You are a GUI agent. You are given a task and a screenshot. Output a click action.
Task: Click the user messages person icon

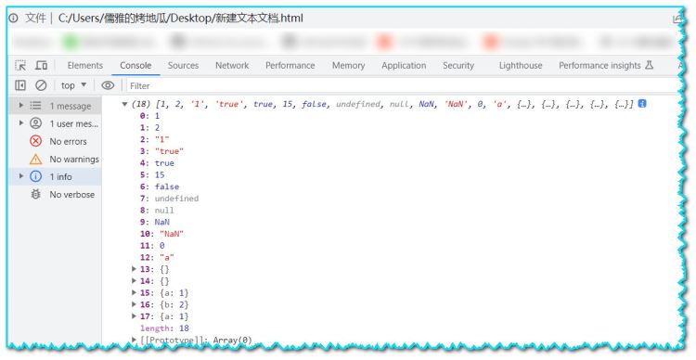pos(35,123)
